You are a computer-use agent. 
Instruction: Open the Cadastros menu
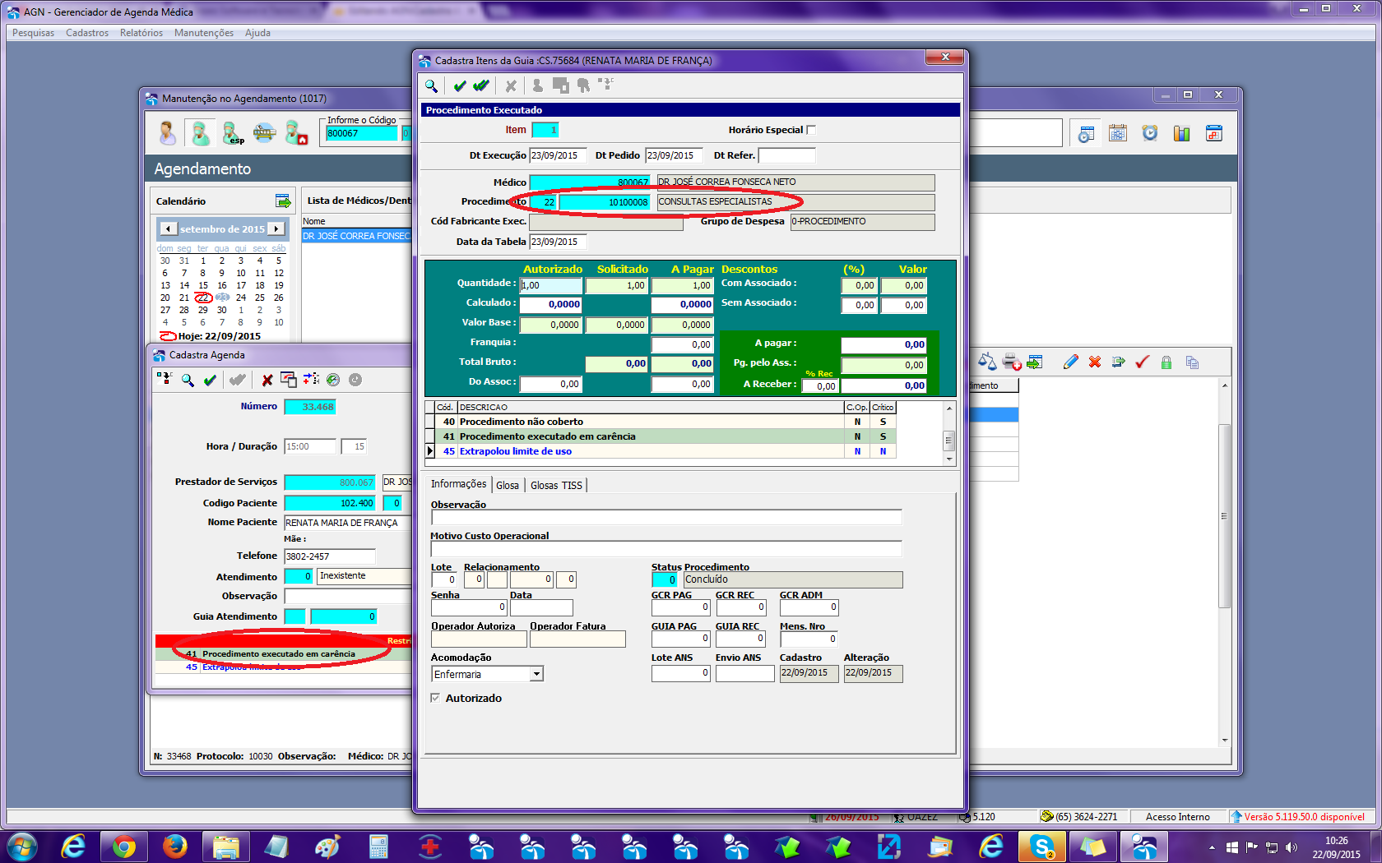pyautogui.click(x=87, y=33)
